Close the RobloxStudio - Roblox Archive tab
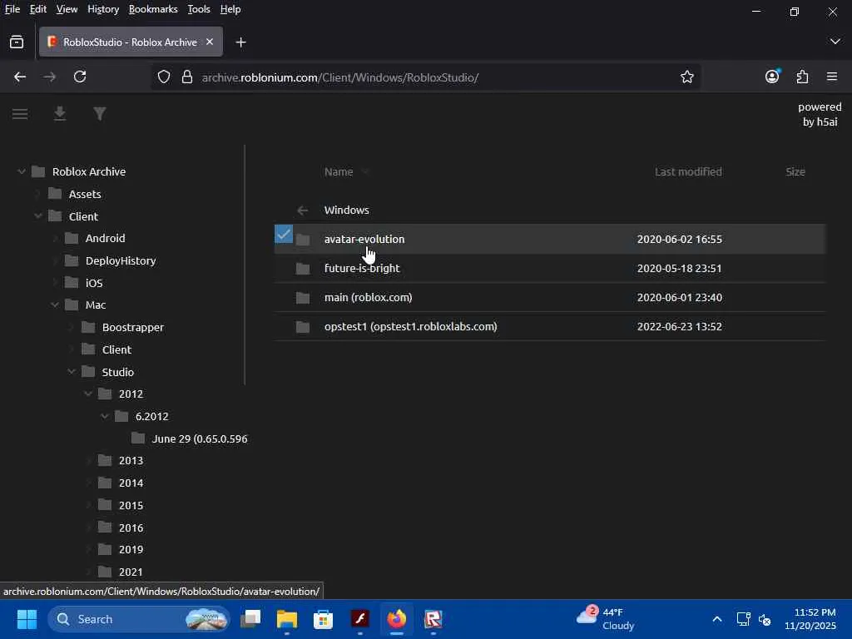852x639 pixels. (210, 42)
